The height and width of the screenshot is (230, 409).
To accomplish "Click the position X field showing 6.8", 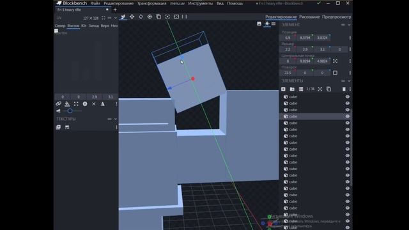I will [288, 38].
